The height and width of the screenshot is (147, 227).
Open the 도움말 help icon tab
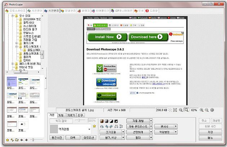152,11
